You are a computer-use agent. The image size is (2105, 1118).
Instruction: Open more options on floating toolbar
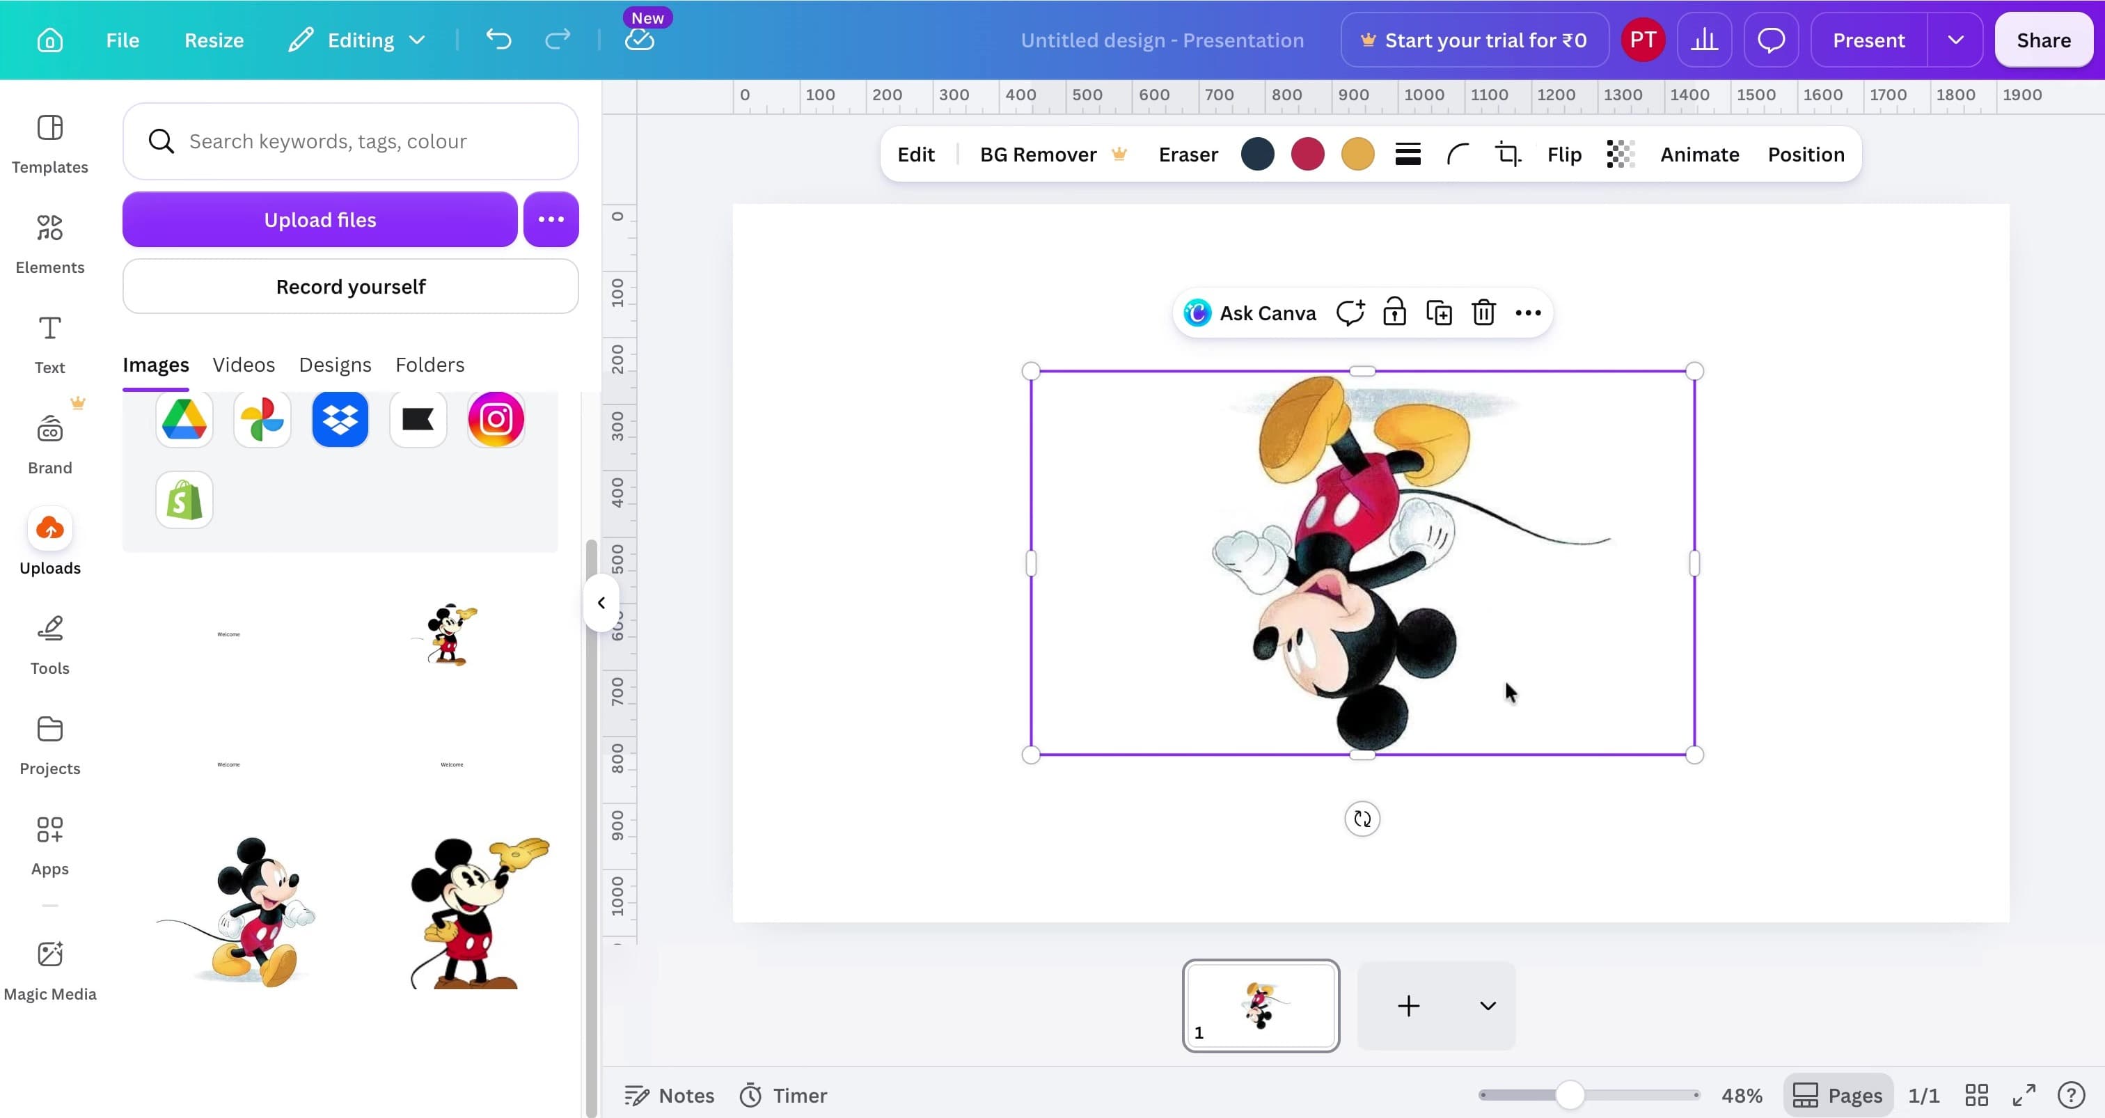point(1528,313)
